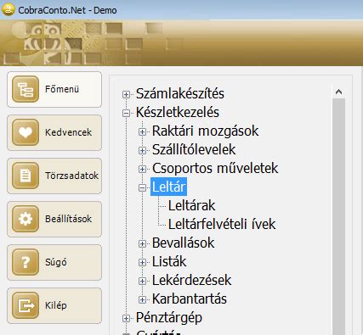Click the Kilép exit arrow icon
The image size is (363, 335).
tap(26, 305)
